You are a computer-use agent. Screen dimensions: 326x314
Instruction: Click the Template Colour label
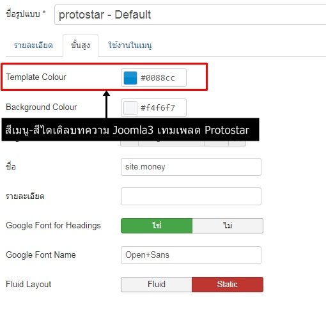pyautogui.click(x=36, y=77)
